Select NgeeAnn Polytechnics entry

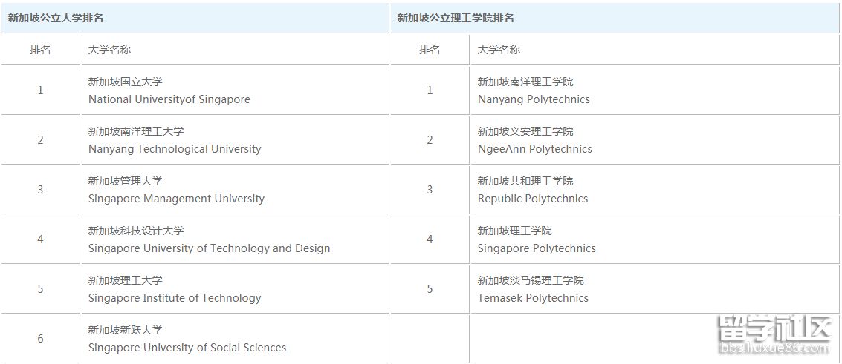pyautogui.click(x=535, y=149)
